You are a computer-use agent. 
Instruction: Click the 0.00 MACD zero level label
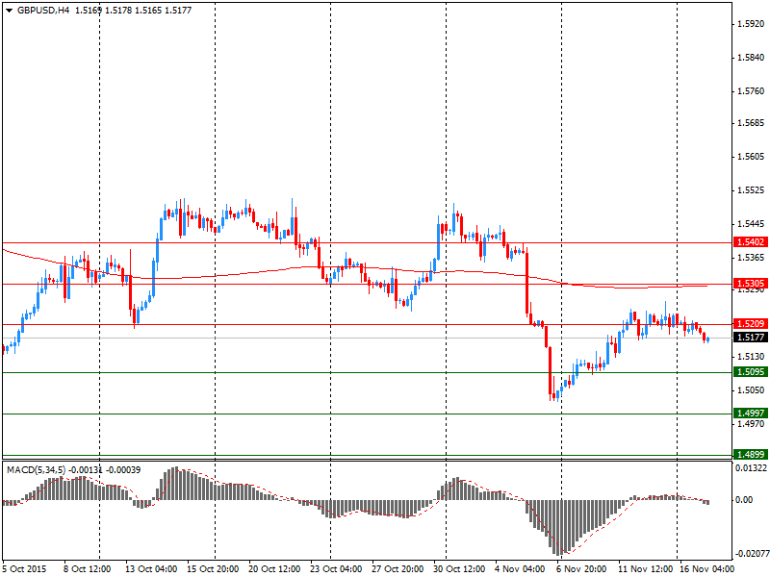point(744,500)
